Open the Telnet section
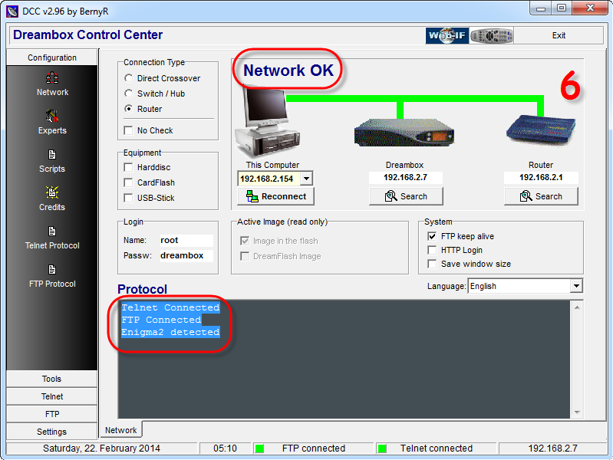The width and height of the screenshot is (613, 460). [52, 396]
